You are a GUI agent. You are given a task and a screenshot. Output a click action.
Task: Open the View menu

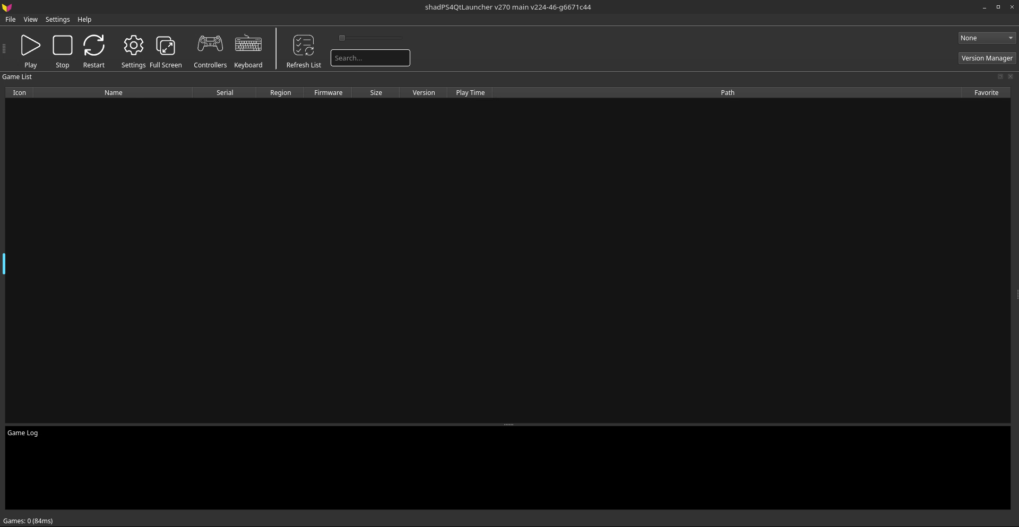click(30, 20)
